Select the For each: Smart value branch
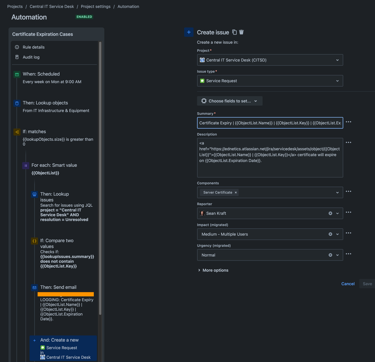Screen dimensions: 375x362 click(59, 169)
